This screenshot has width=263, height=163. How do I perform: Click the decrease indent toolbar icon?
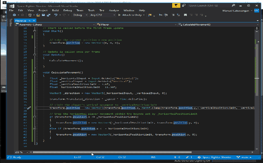coord(160,15)
